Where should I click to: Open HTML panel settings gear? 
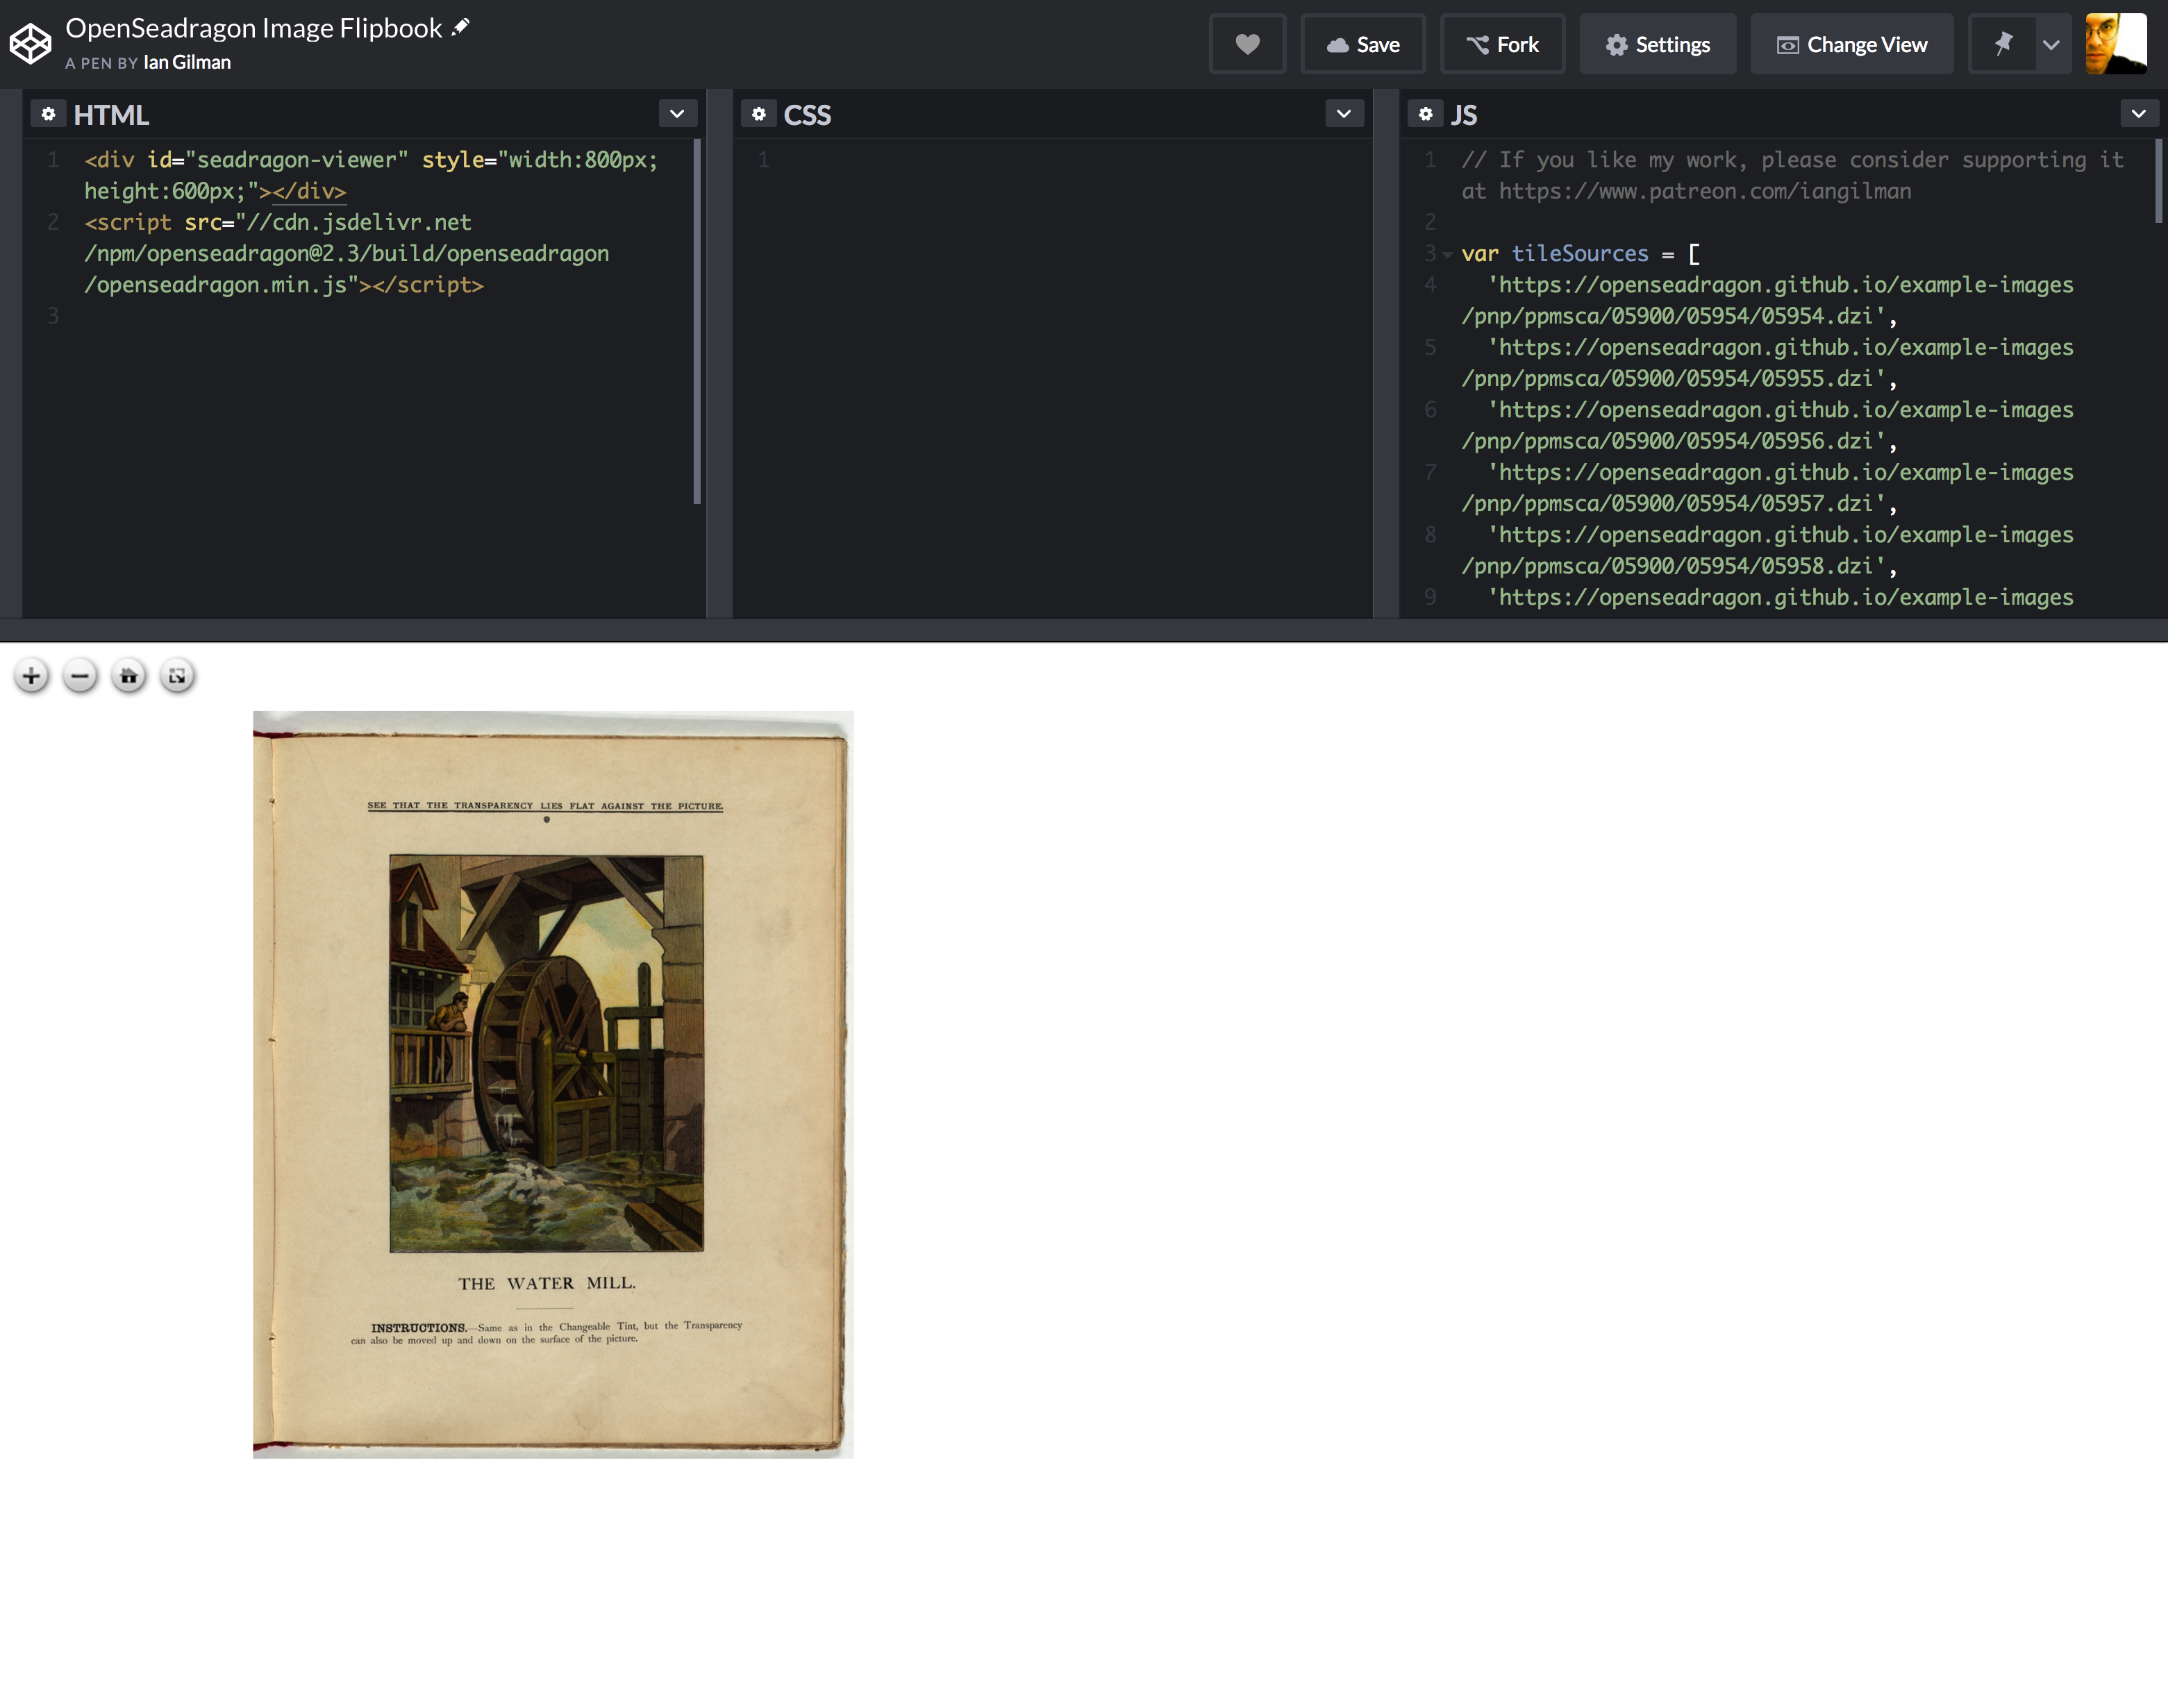tap(49, 113)
